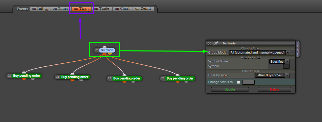Open the Filter by Type dropdown
This screenshot has width=322, height=122.
point(272,75)
